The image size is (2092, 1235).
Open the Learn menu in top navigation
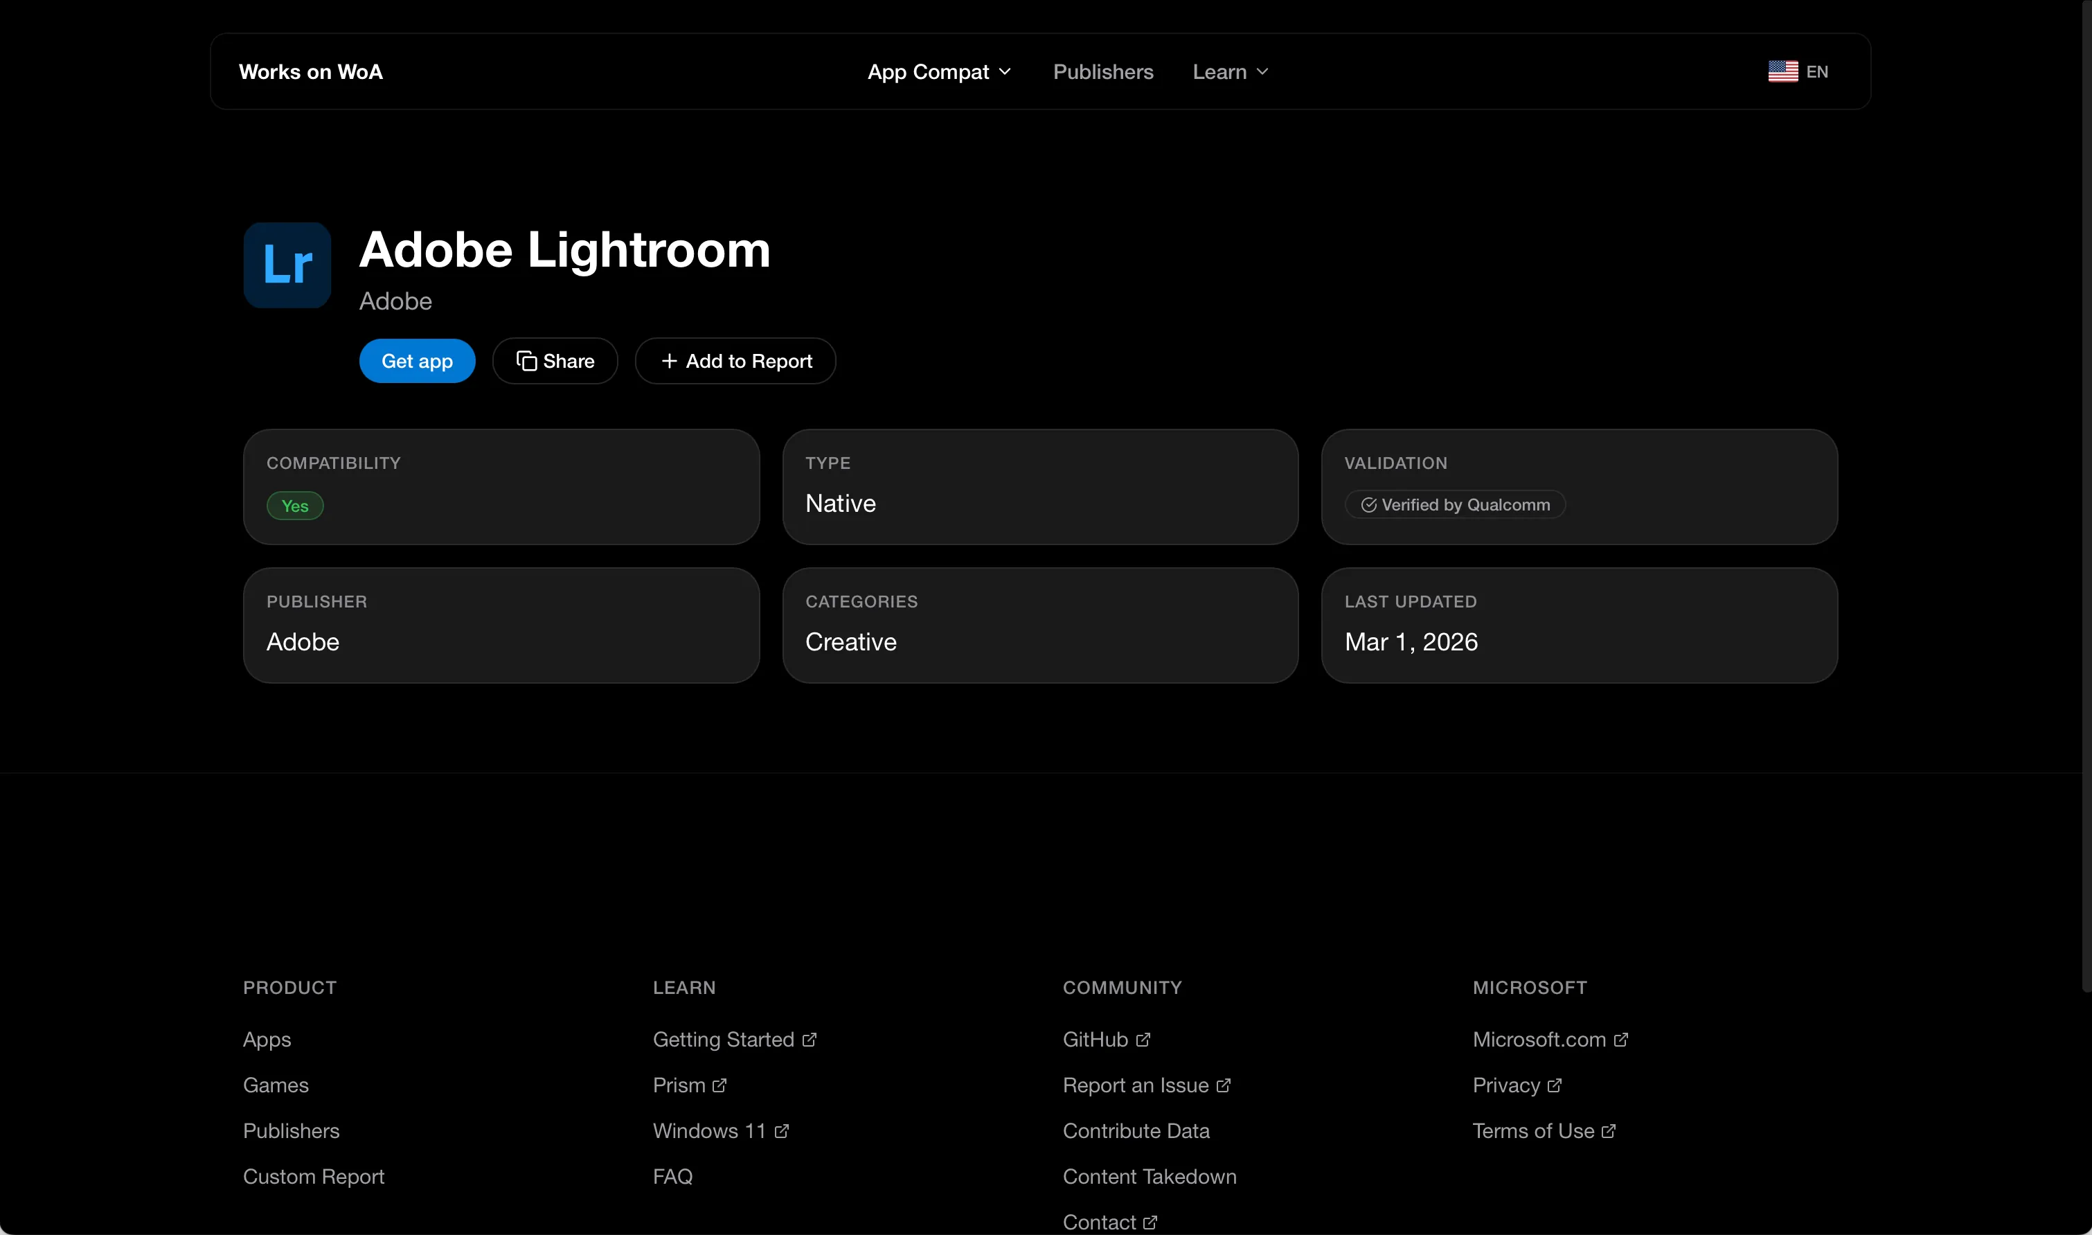1231,73
